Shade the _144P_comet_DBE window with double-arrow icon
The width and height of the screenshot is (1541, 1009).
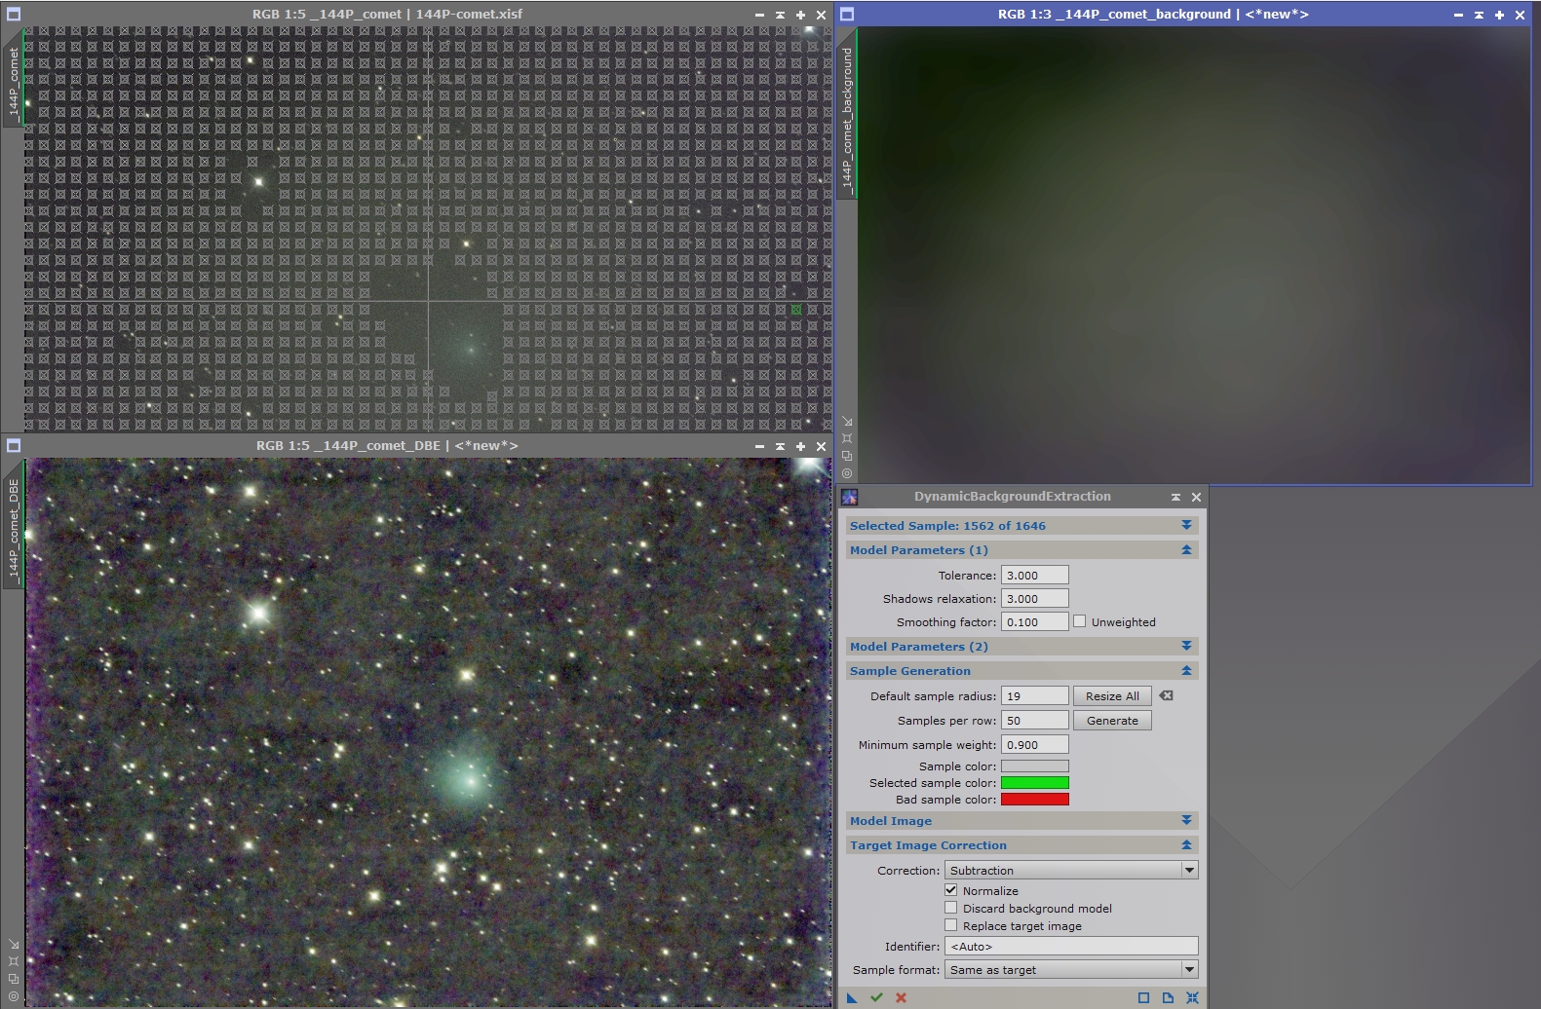pos(780,446)
